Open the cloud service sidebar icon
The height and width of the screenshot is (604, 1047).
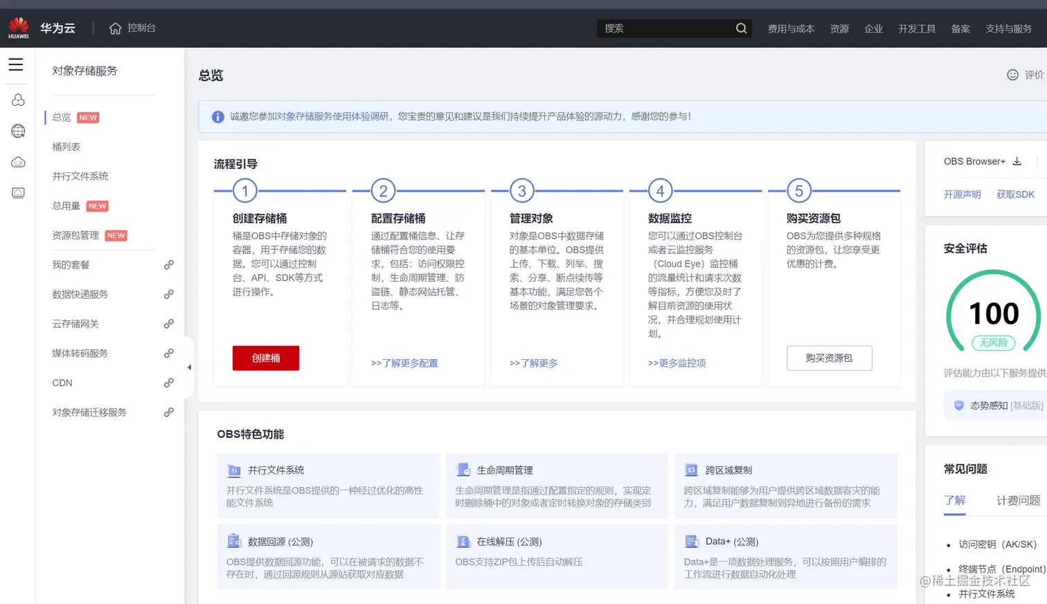click(x=18, y=100)
